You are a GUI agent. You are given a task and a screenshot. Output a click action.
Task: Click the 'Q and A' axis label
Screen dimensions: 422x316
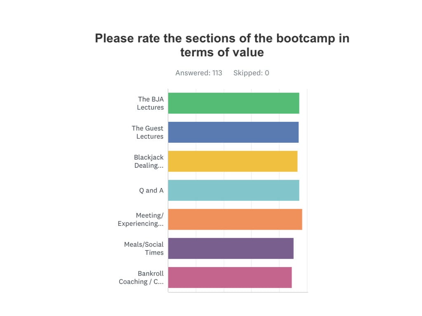pos(151,191)
